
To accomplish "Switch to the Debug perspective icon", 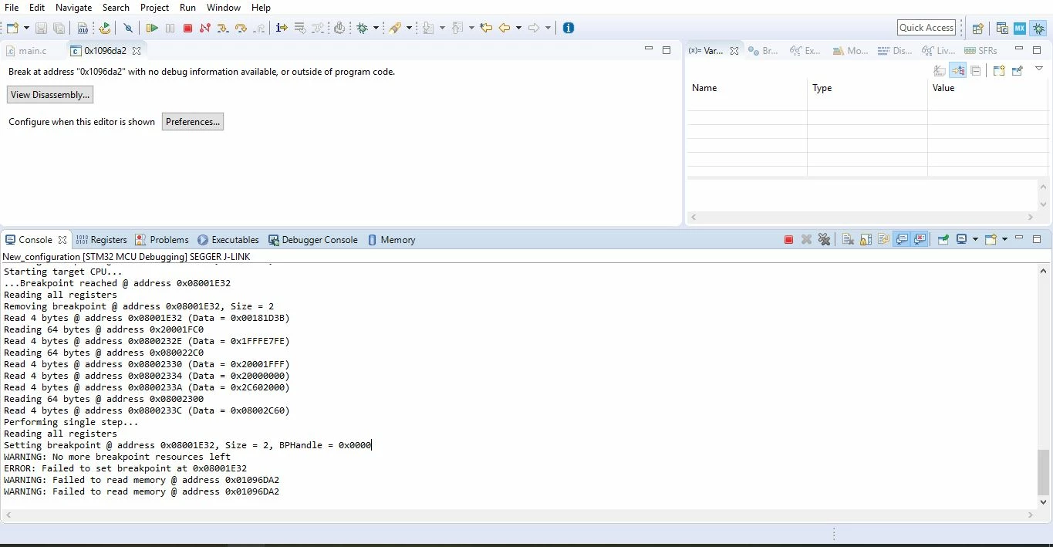I will click(x=1038, y=29).
